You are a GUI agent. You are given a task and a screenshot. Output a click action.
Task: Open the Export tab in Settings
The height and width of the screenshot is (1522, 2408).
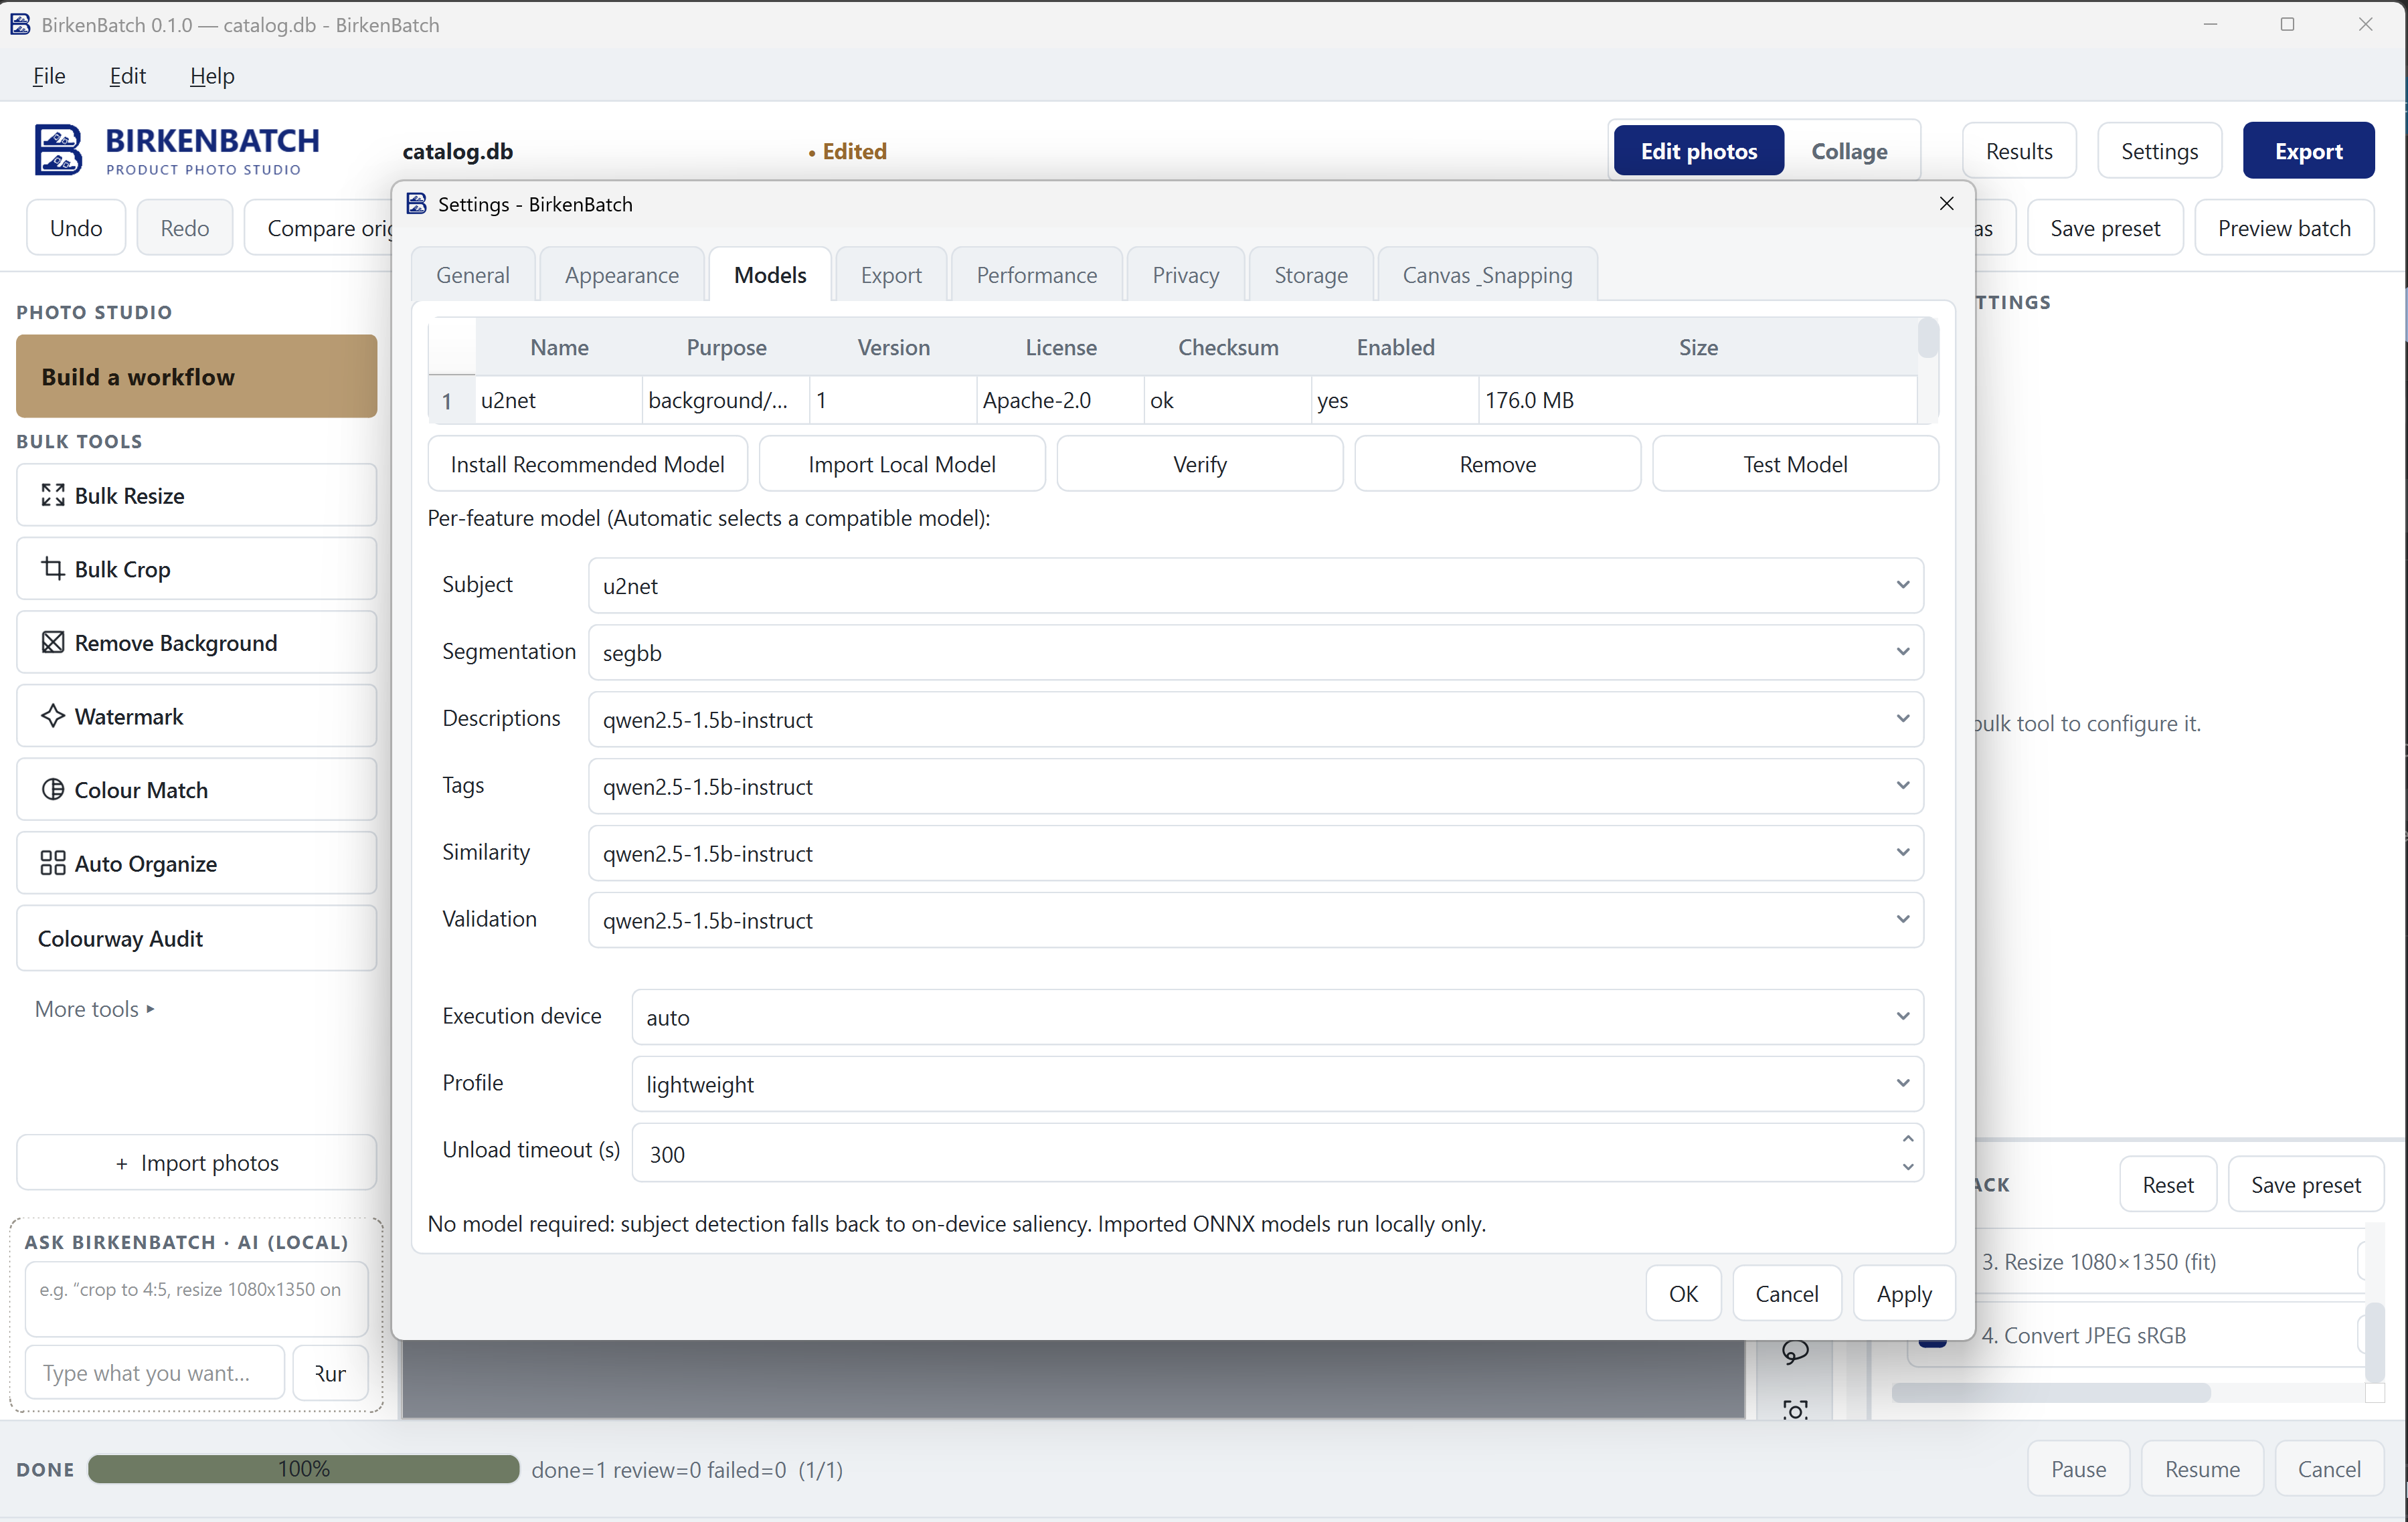[891, 275]
